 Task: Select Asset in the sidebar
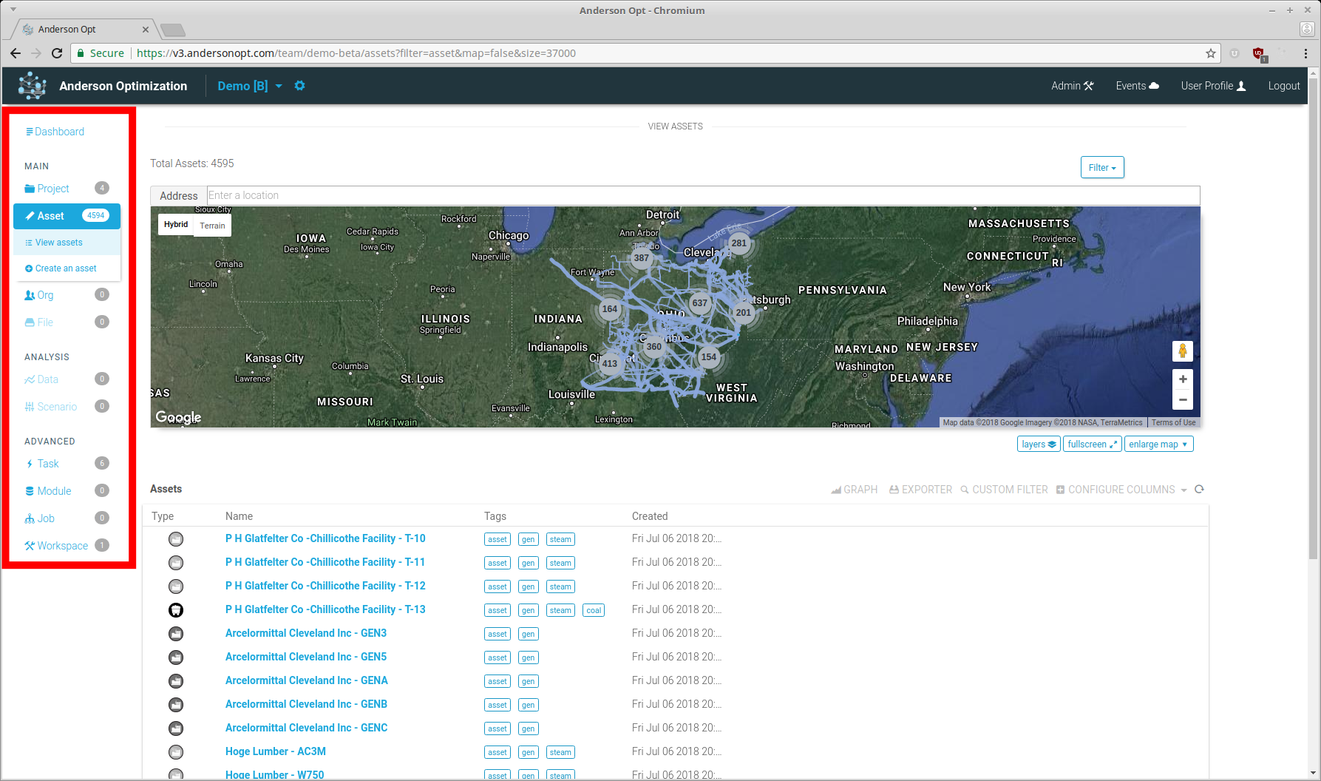point(67,216)
